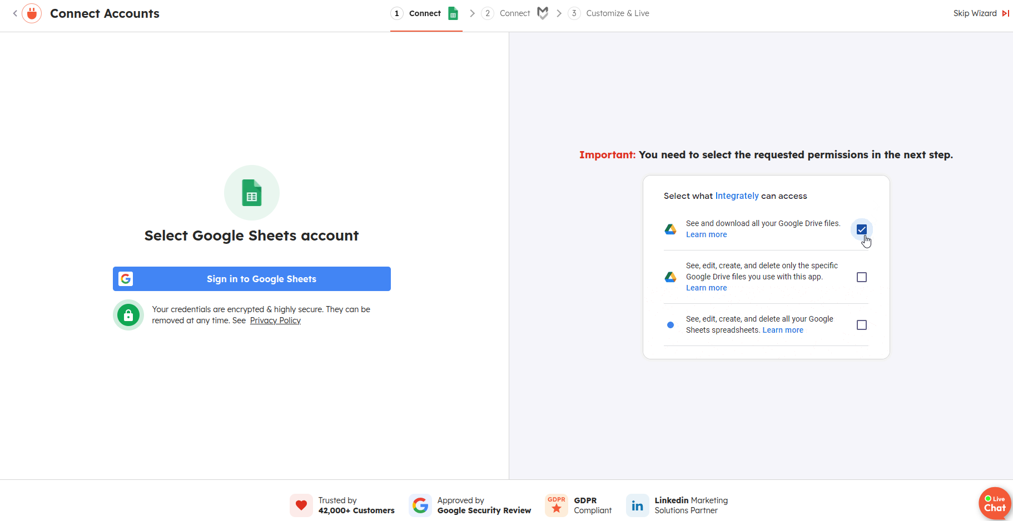Click the blue dot beside the Sheets spreadsheets permission
1013x521 pixels.
(x=671, y=325)
